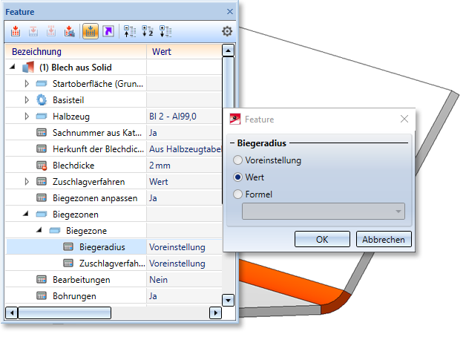Image resolution: width=466 pixels, height=337 pixels.
Task: Collapse the Biegezone child node
Action: coord(39,230)
